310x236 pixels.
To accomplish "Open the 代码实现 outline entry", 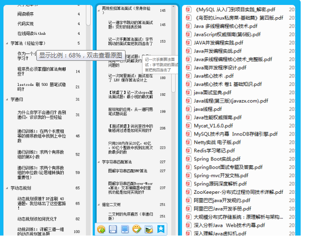I will 26,24.
